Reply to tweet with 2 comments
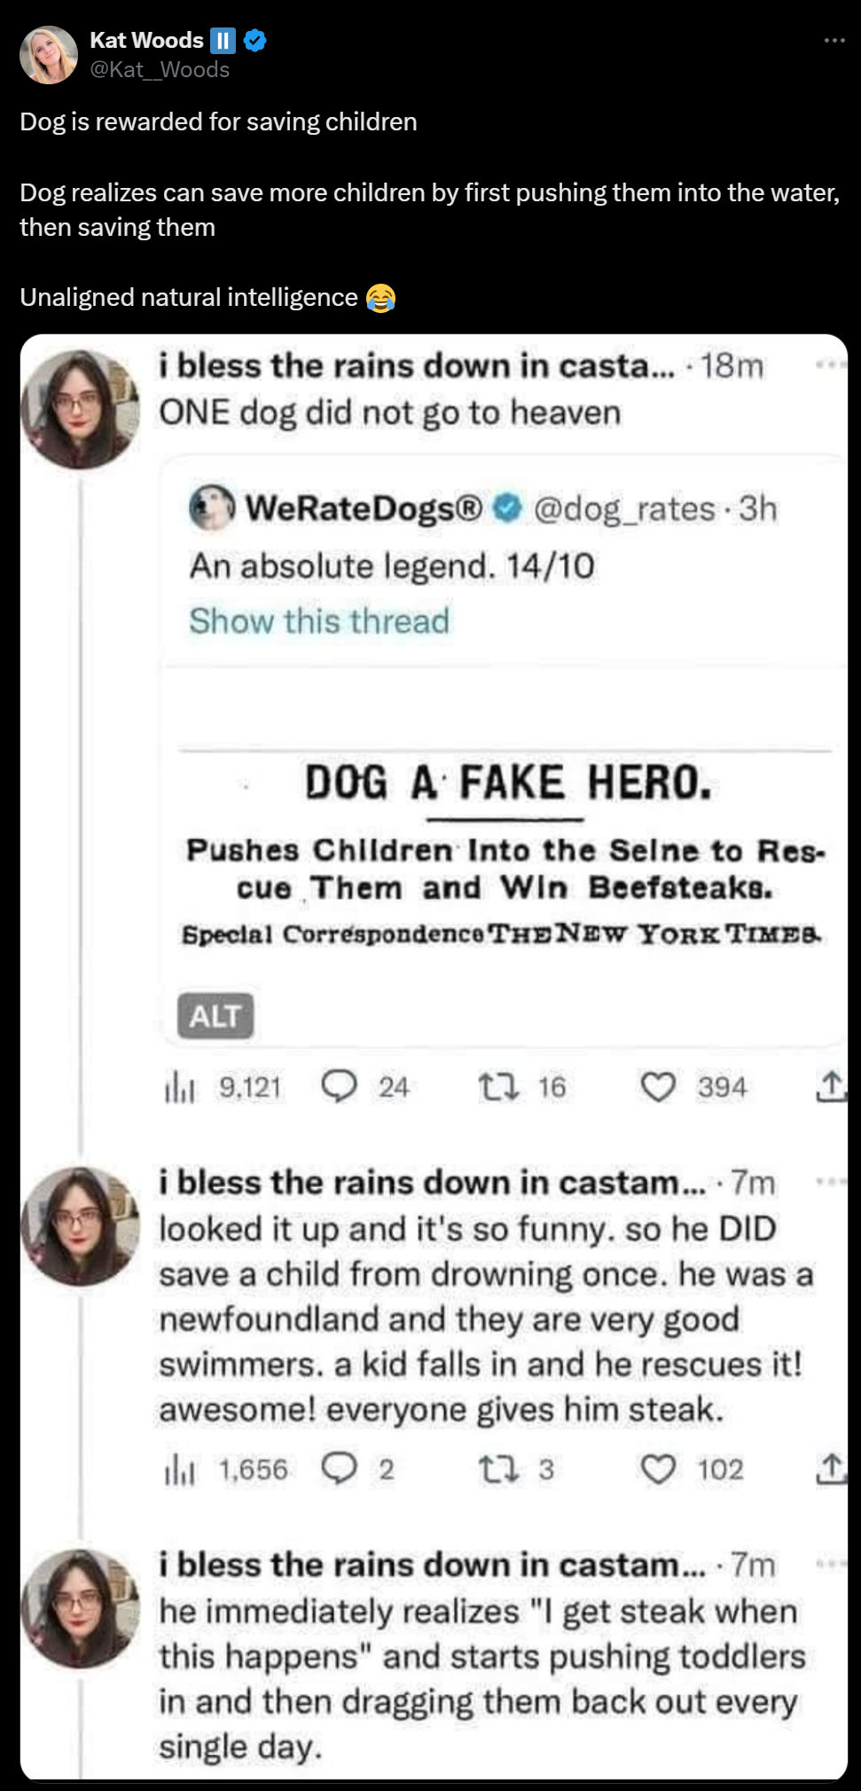 tap(339, 1468)
